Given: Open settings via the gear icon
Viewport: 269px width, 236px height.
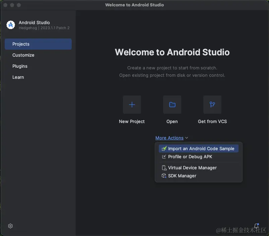Looking at the screenshot, I should (x=10, y=226).
